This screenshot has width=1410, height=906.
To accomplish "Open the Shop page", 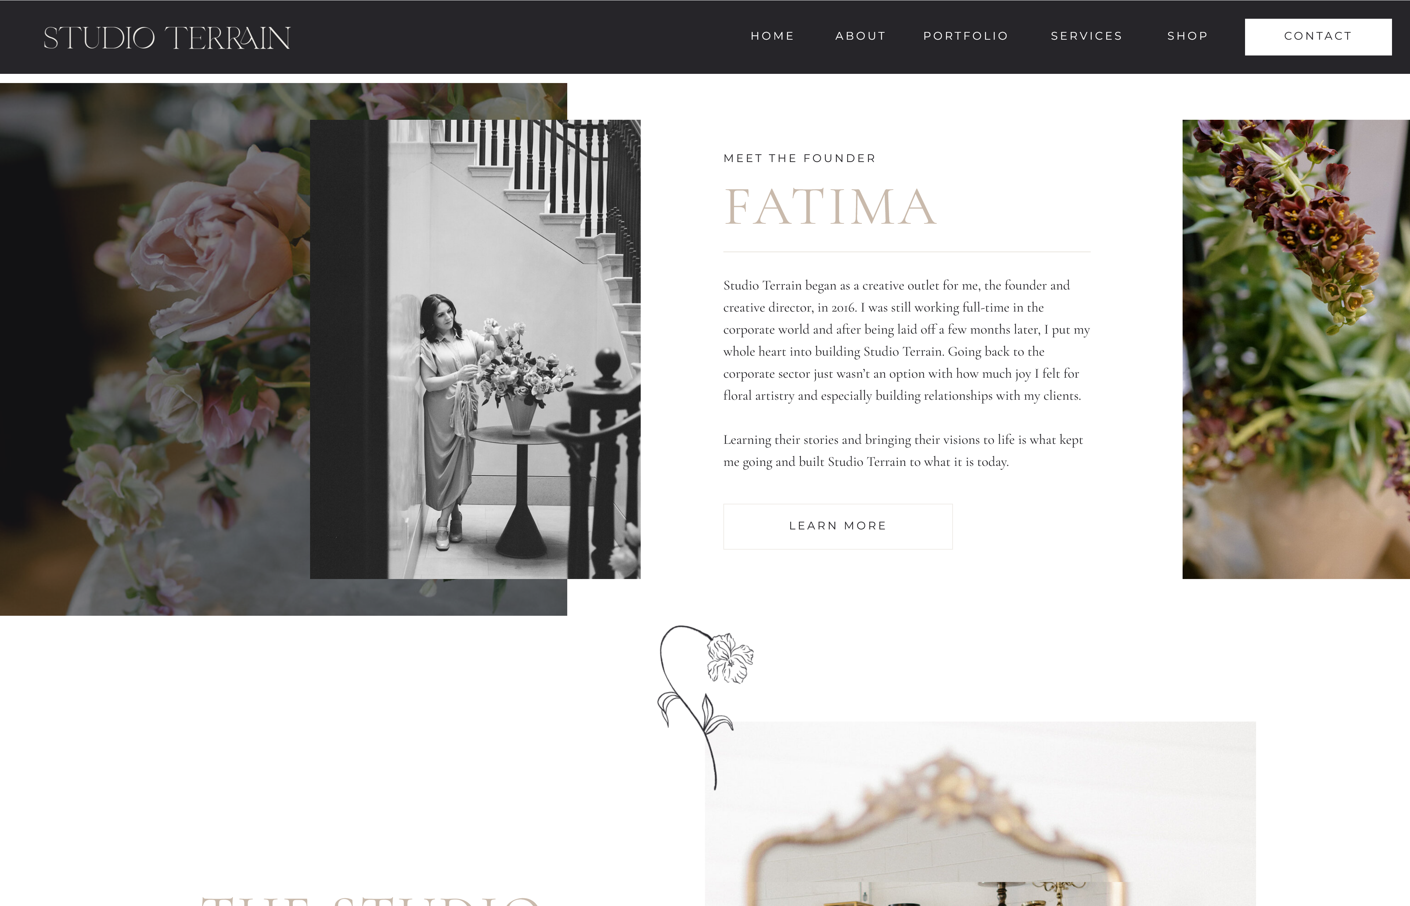I will pyautogui.click(x=1188, y=36).
